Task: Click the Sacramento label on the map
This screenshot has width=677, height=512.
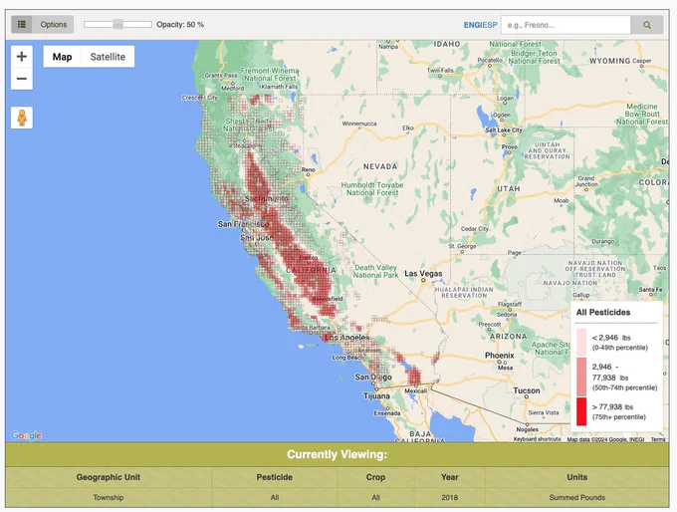Action: point(267,199)
